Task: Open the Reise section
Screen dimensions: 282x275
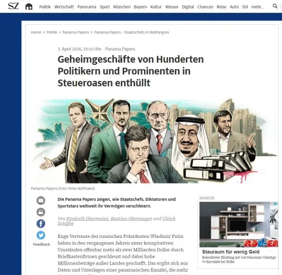Action: tap(222, 7)
